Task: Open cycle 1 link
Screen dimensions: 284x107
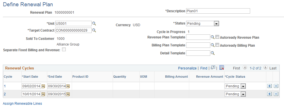Action: pyautogui.click(x=5, y=86)
